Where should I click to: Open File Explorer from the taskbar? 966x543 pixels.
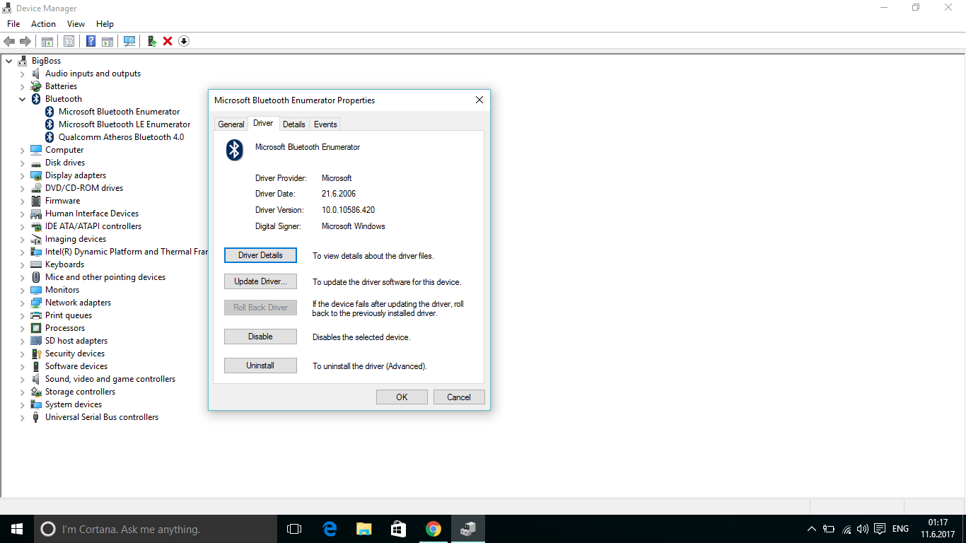click(x=363, y=529)
